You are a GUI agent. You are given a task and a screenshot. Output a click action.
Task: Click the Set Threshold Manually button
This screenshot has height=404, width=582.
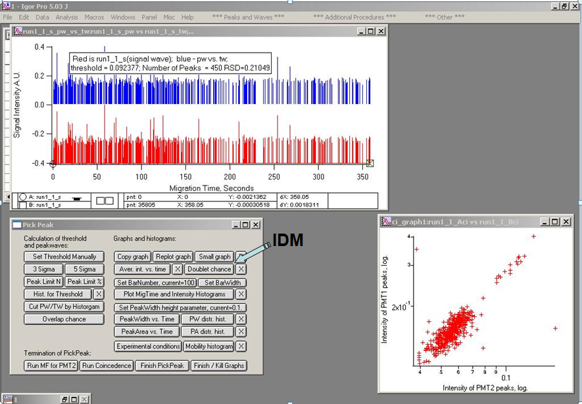click(64, 257)
